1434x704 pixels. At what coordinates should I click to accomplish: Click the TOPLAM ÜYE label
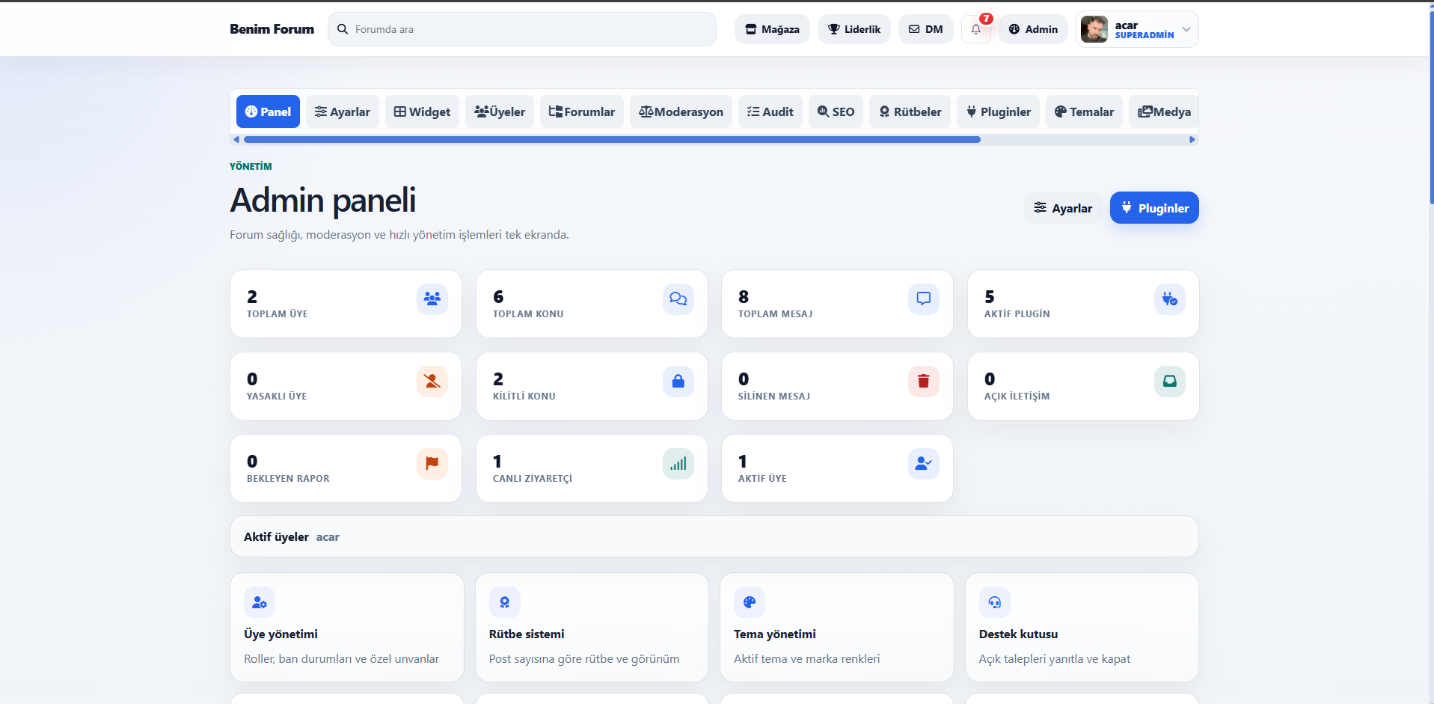[278, 314]
